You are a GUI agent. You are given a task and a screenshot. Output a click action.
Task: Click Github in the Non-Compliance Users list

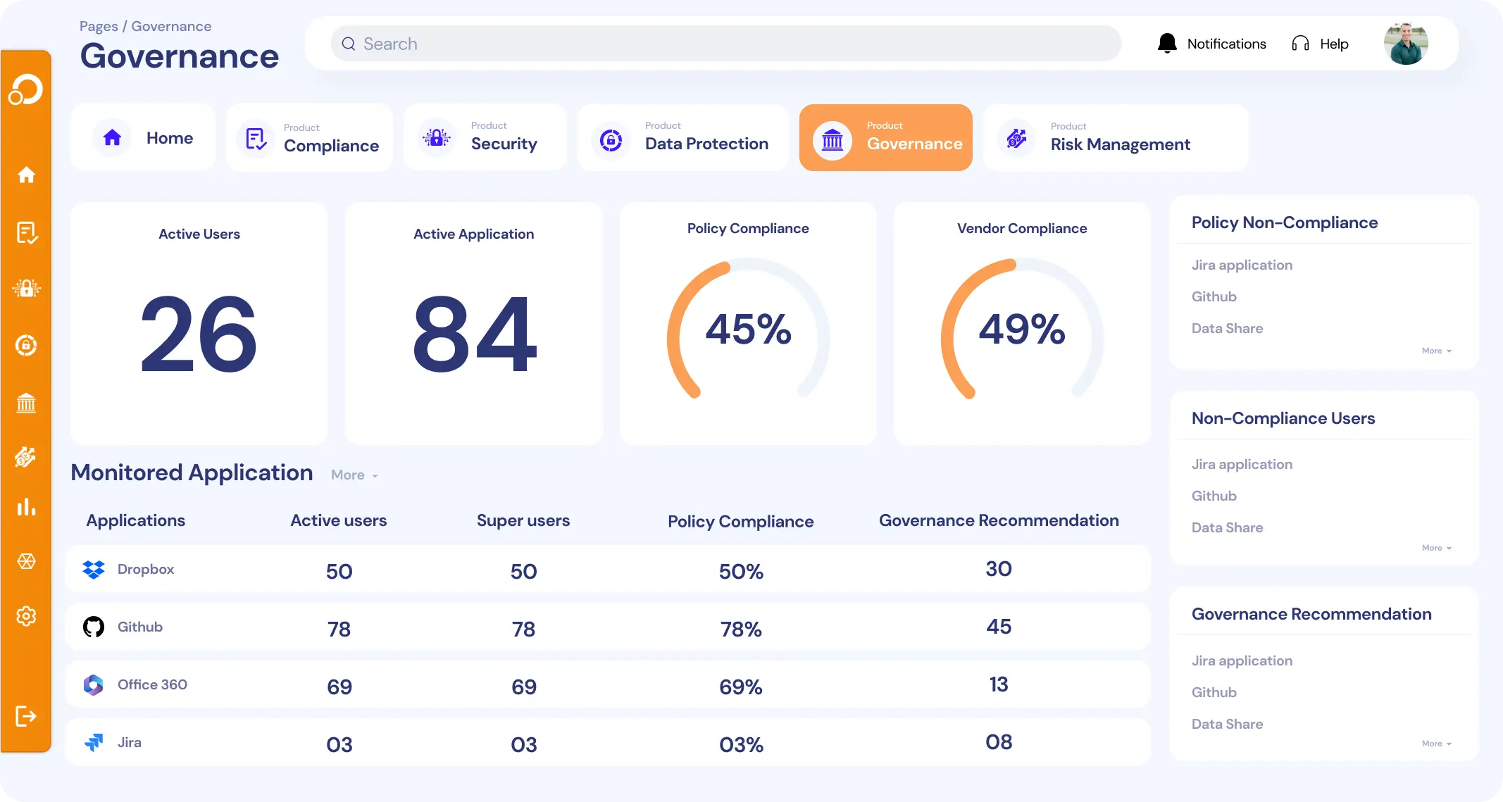(x=1214, y=496)
